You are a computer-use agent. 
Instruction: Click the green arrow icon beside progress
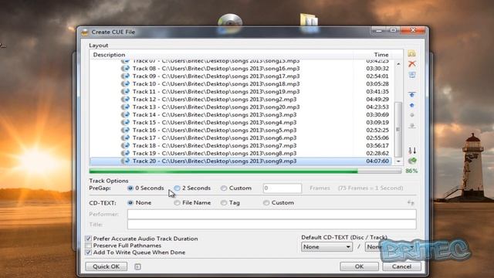point(412,161)
